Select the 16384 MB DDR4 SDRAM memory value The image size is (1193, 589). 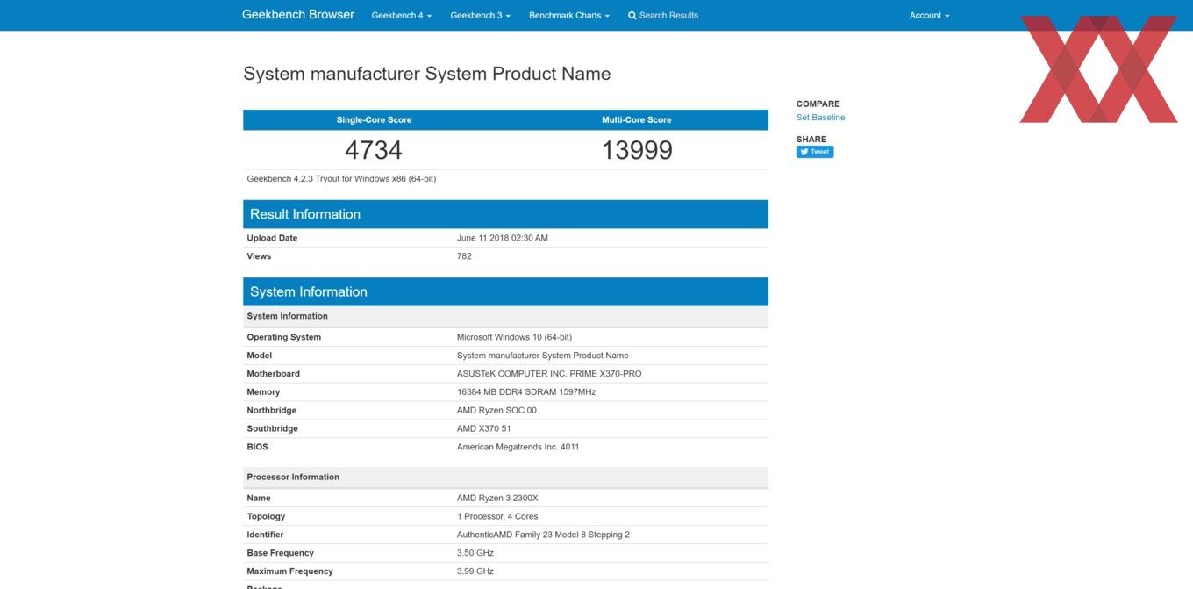click(526, 392)
